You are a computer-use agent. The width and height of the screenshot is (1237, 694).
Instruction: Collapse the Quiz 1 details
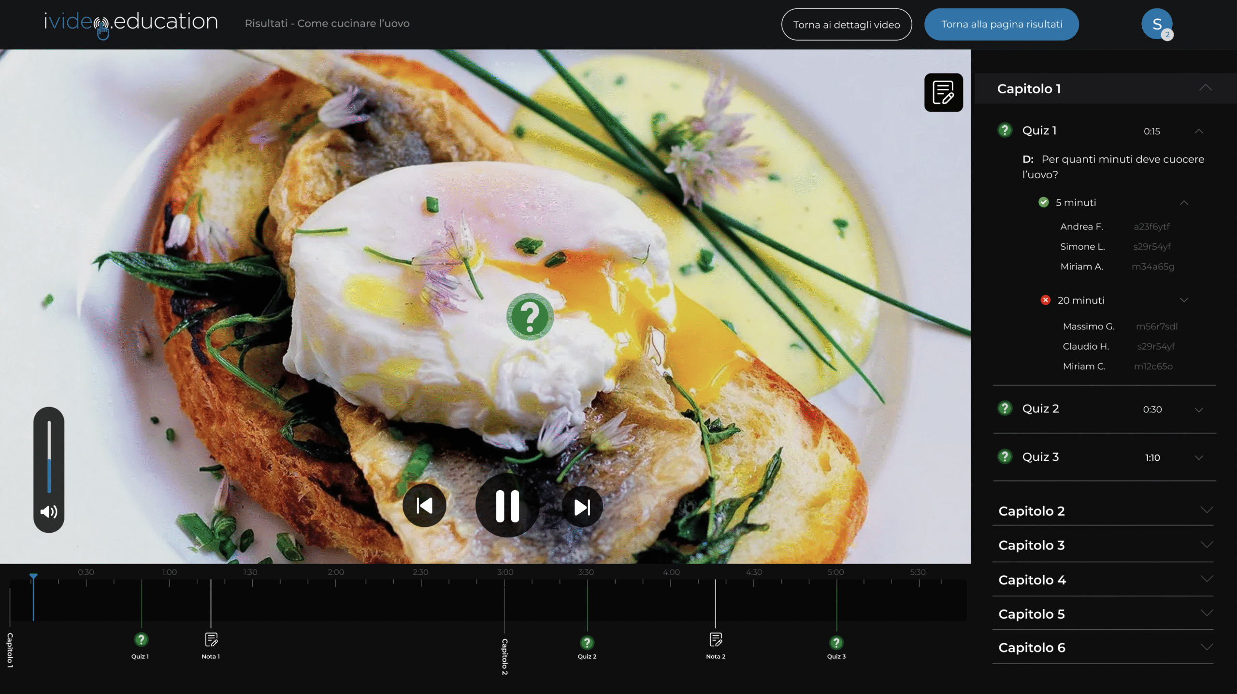(x=1199, y=131)
